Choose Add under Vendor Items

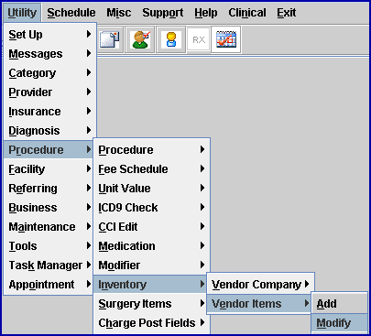tap(340, 304)
